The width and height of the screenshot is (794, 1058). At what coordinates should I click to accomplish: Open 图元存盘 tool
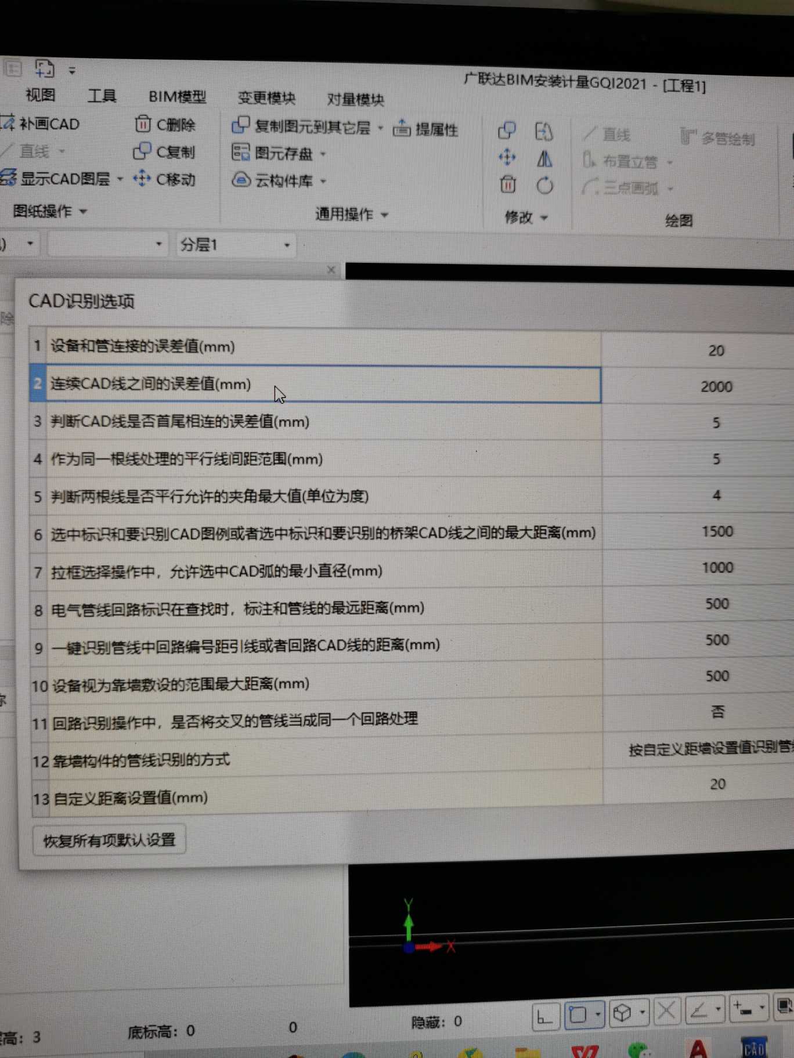(273, 153)
